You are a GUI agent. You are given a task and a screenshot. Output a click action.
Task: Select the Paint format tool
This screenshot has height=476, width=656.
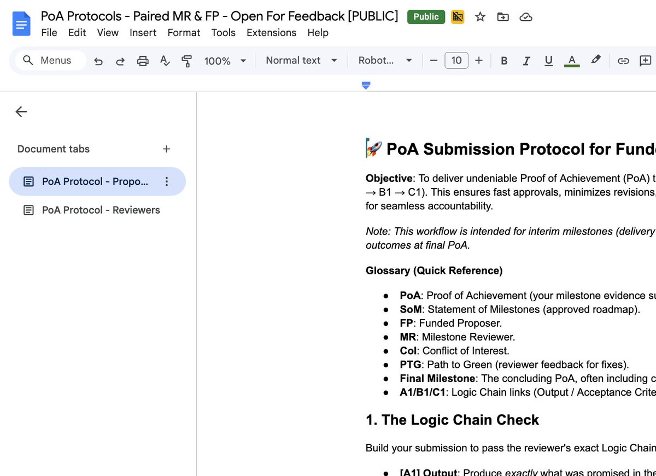187,61
